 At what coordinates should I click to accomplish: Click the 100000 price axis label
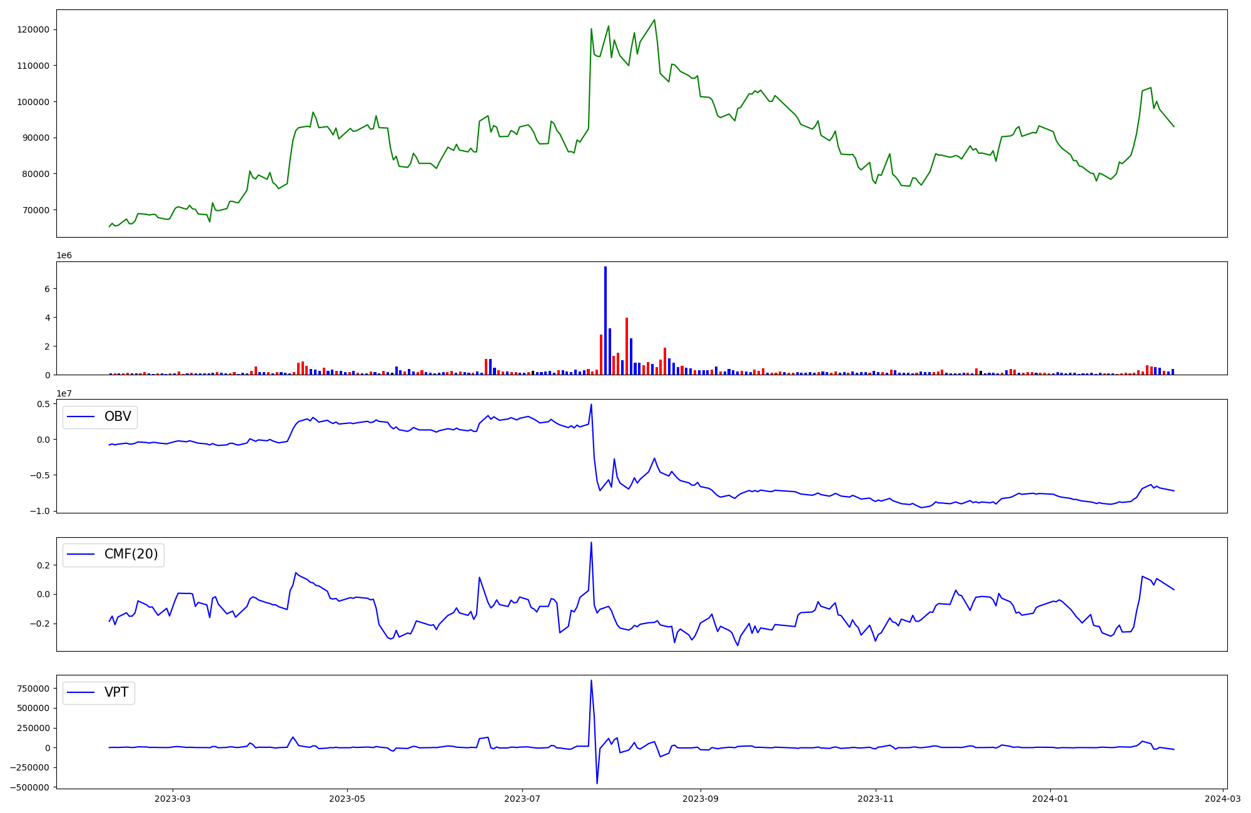33,102
